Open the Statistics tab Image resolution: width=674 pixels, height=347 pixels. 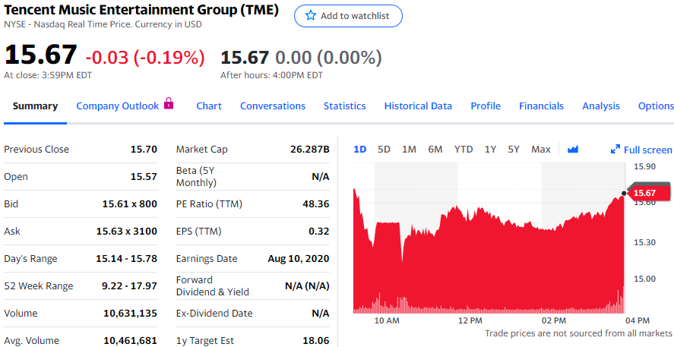[345, 106]
